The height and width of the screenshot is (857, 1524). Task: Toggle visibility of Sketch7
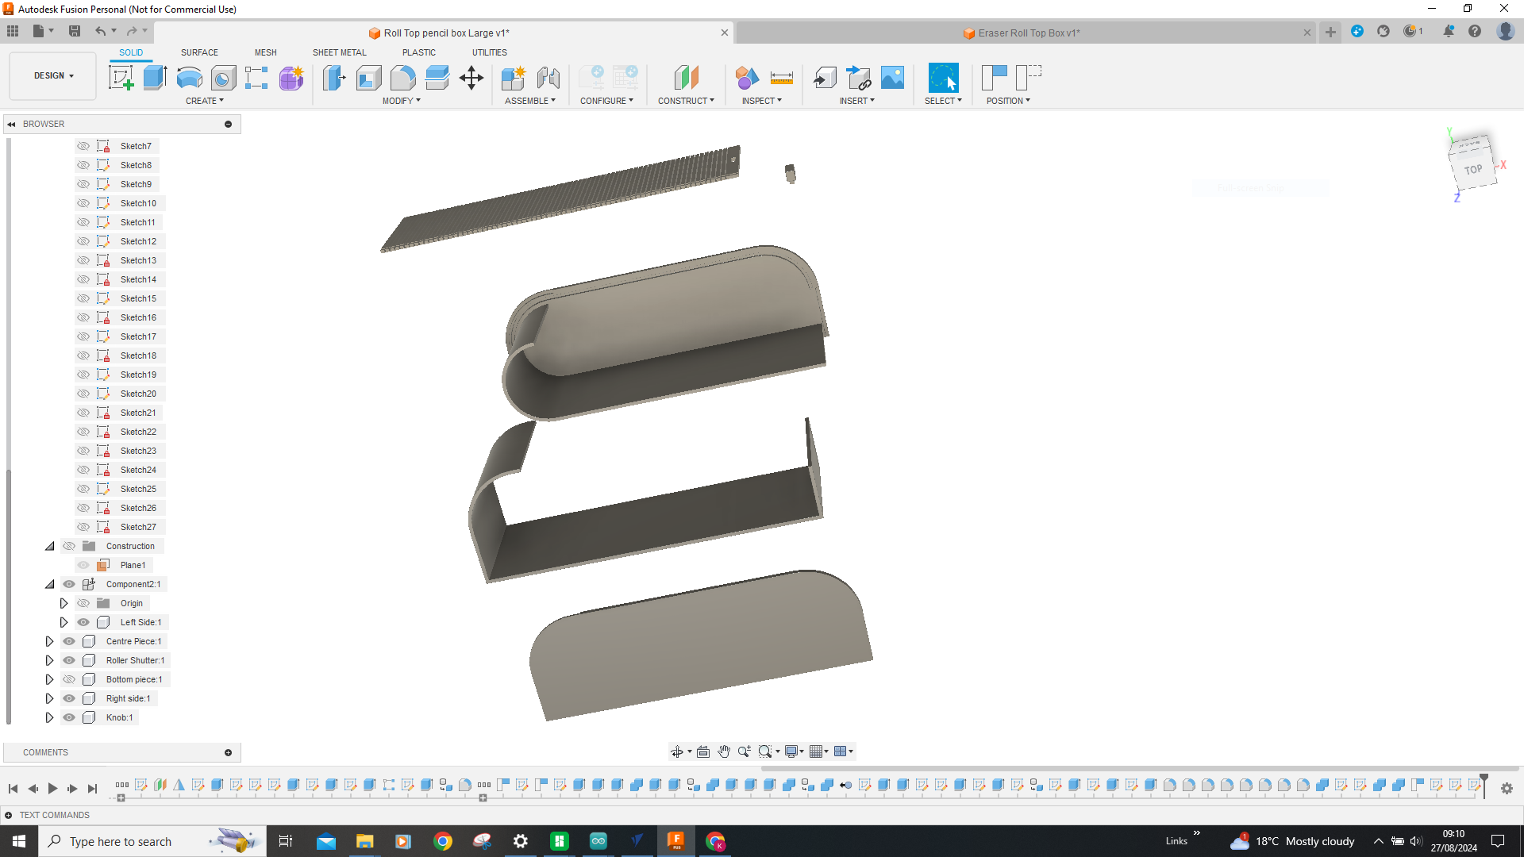pyautogui.click(x=83, y=146)
